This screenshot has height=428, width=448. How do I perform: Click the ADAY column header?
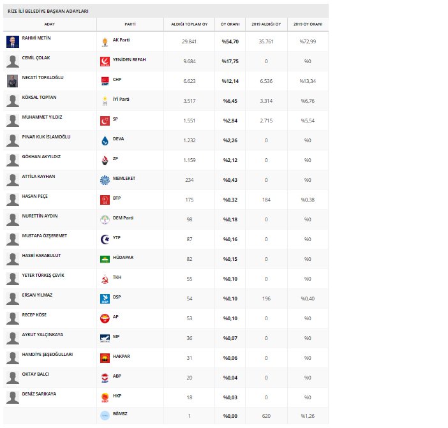(49, 24)
